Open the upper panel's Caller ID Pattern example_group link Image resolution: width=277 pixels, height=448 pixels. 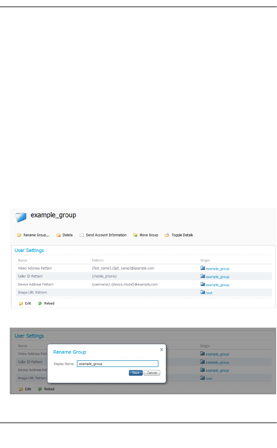(x=218, y=277)
